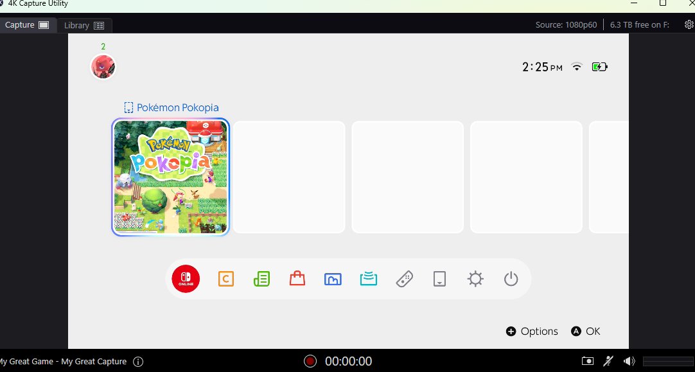
Task: Open the teal GameShare icon
Action: [368, 279]
